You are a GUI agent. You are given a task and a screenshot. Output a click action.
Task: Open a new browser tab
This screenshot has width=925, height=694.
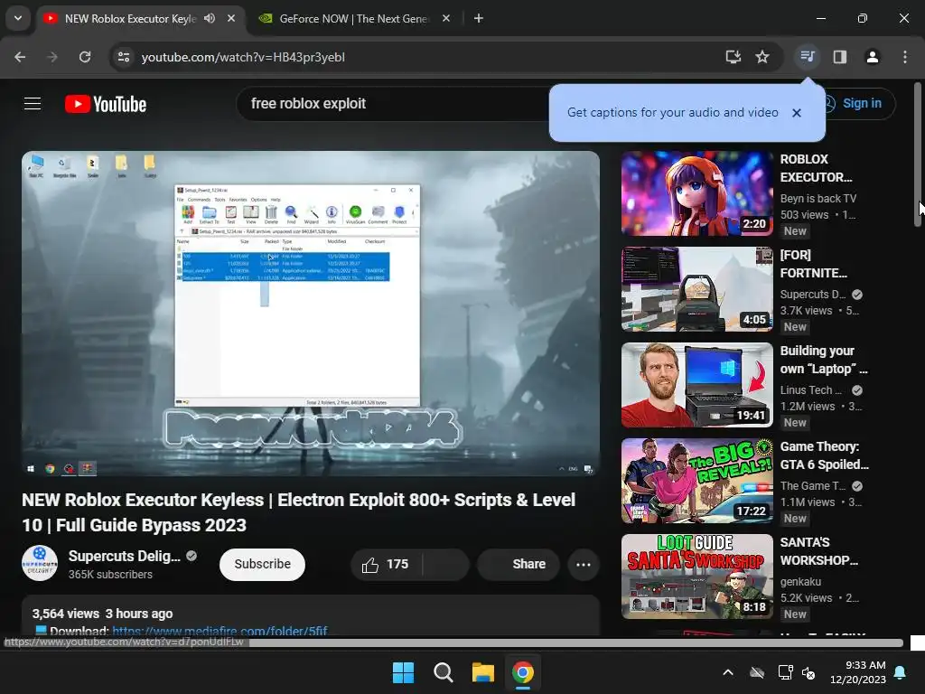[479, 18]
